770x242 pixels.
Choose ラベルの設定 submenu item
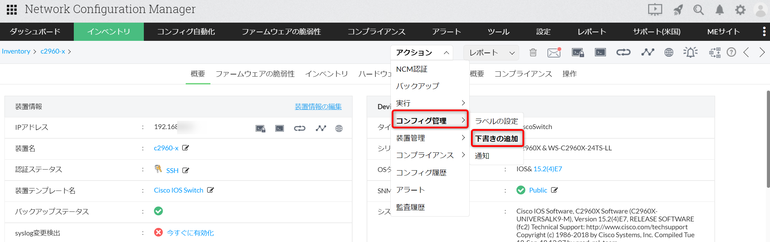coord(496,121)
